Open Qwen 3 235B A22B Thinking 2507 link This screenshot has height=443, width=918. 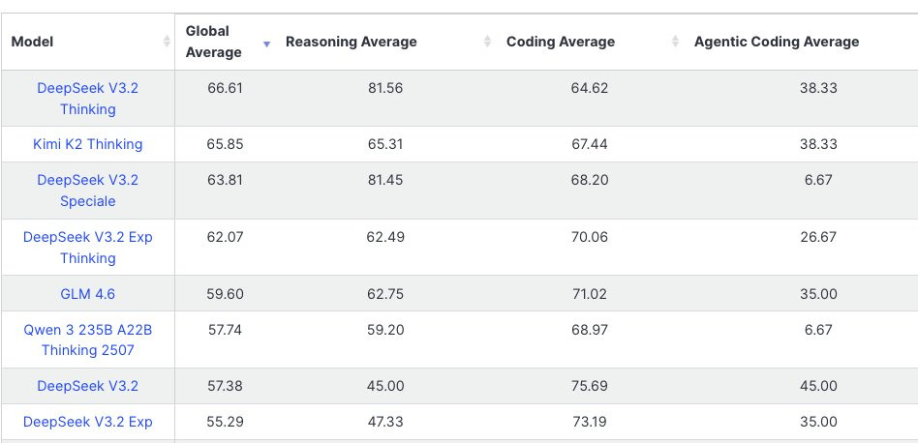click(87, 340)
